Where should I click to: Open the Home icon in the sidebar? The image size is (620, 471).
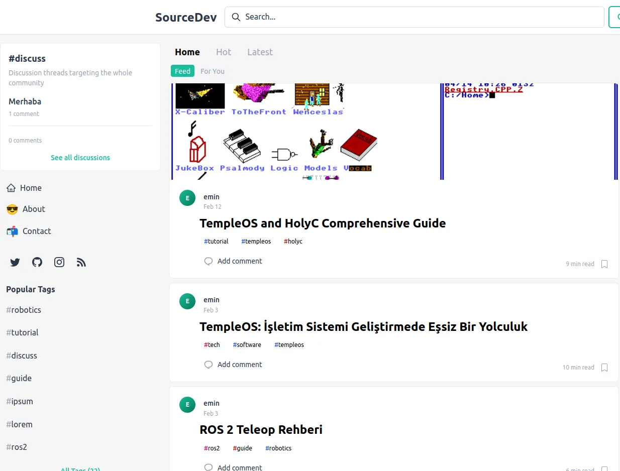(12, 187)
